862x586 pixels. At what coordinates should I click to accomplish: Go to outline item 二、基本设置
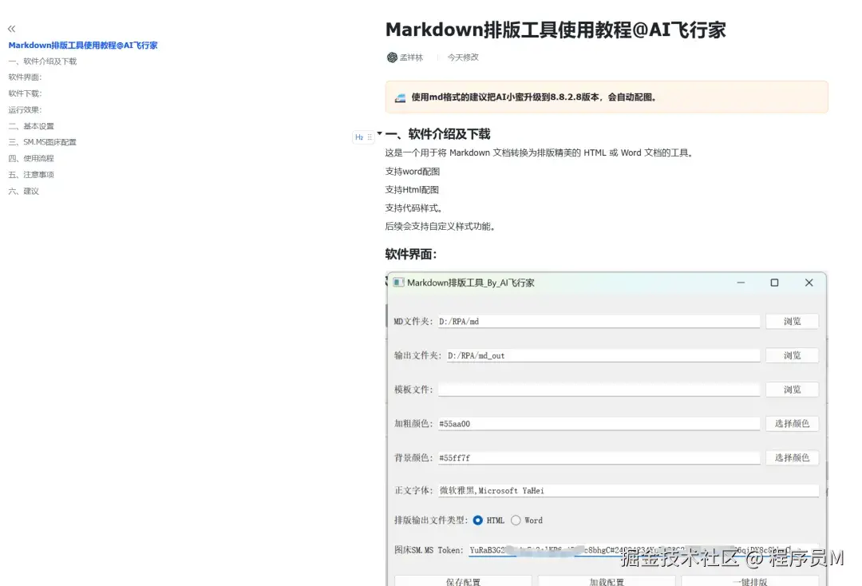(31, 126)
